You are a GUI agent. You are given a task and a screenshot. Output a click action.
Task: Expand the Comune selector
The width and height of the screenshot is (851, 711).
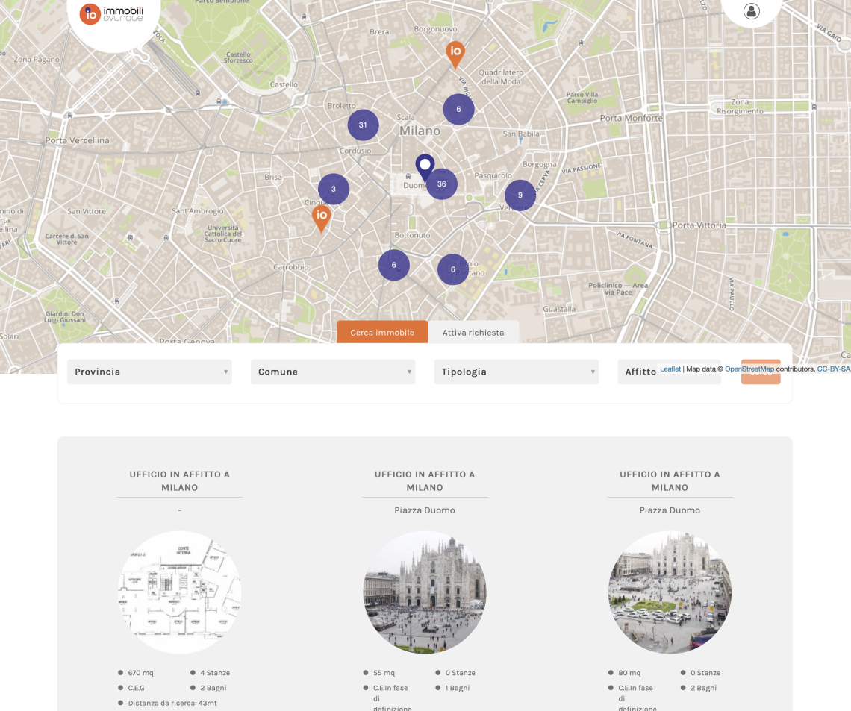tap(333, 371)
